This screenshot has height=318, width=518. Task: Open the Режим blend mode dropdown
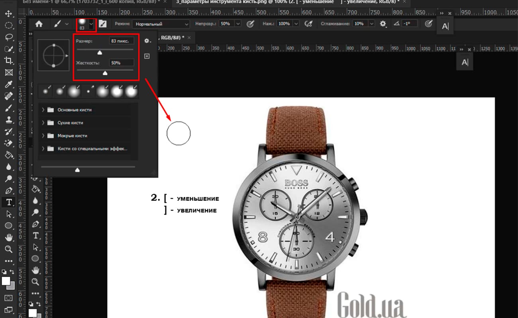[x=161, y=24]
